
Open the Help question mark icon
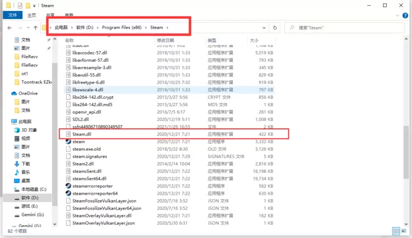pyautogui.click(x=405, y=15)
